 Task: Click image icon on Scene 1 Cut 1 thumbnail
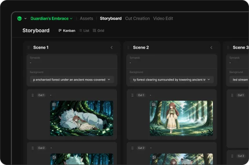point(54,105)
